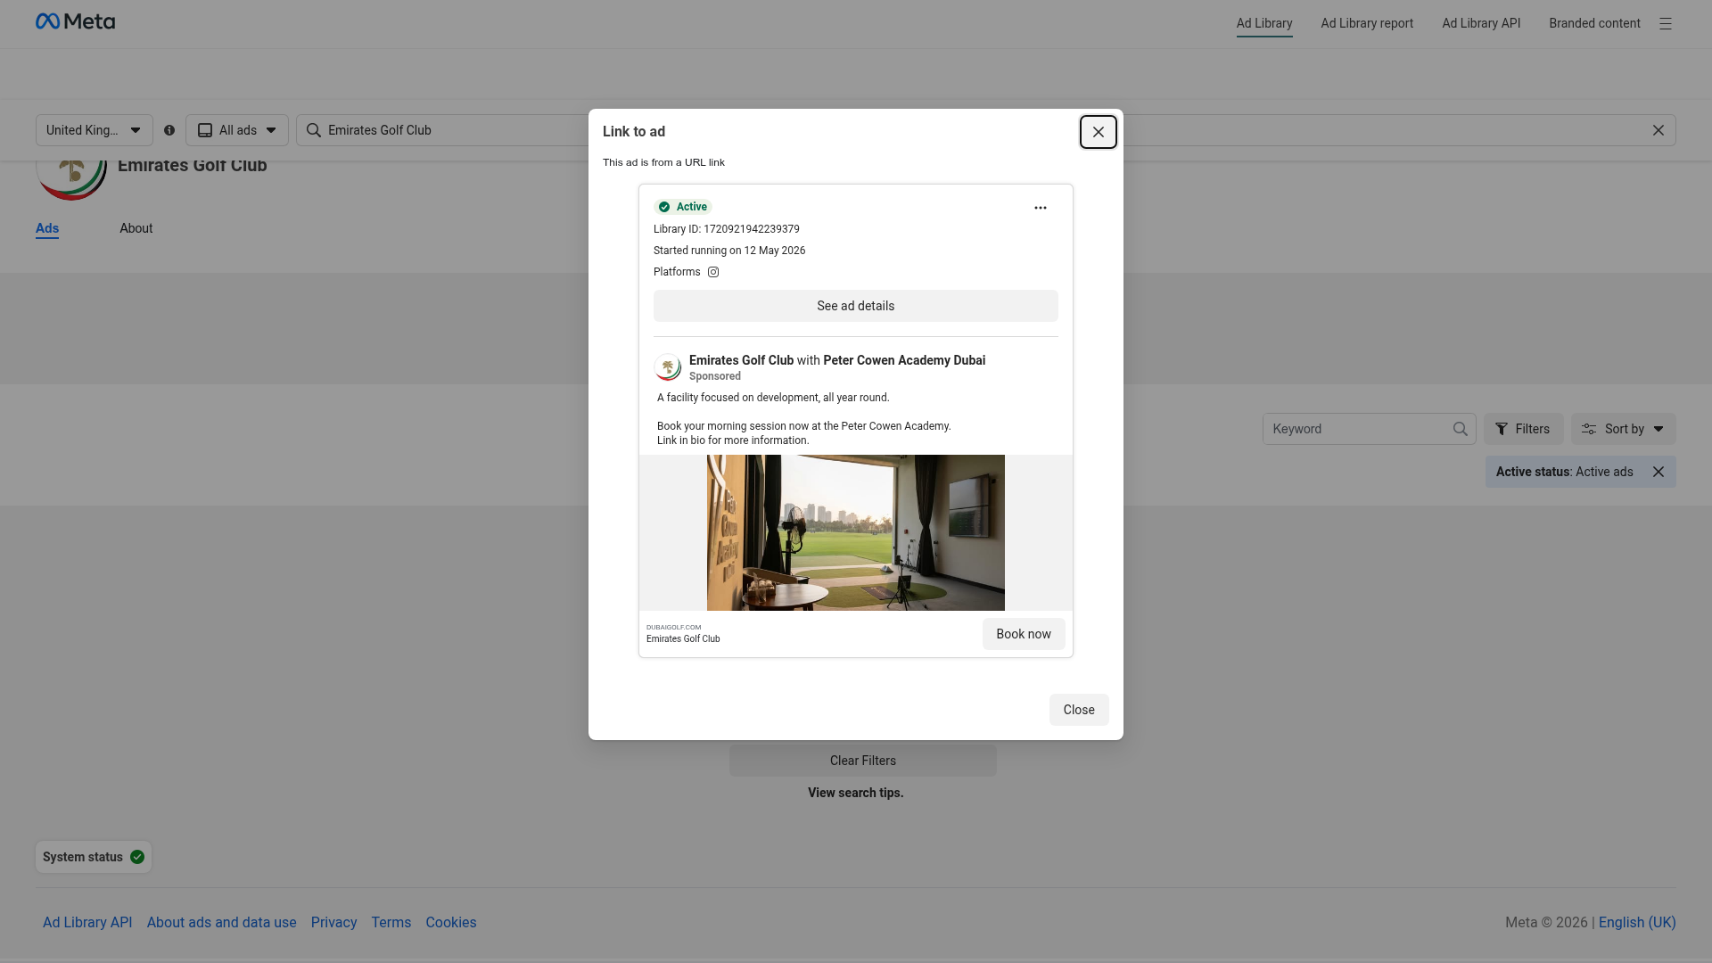
Task: Click the See ad details button
Action: (x=856, y=306)
